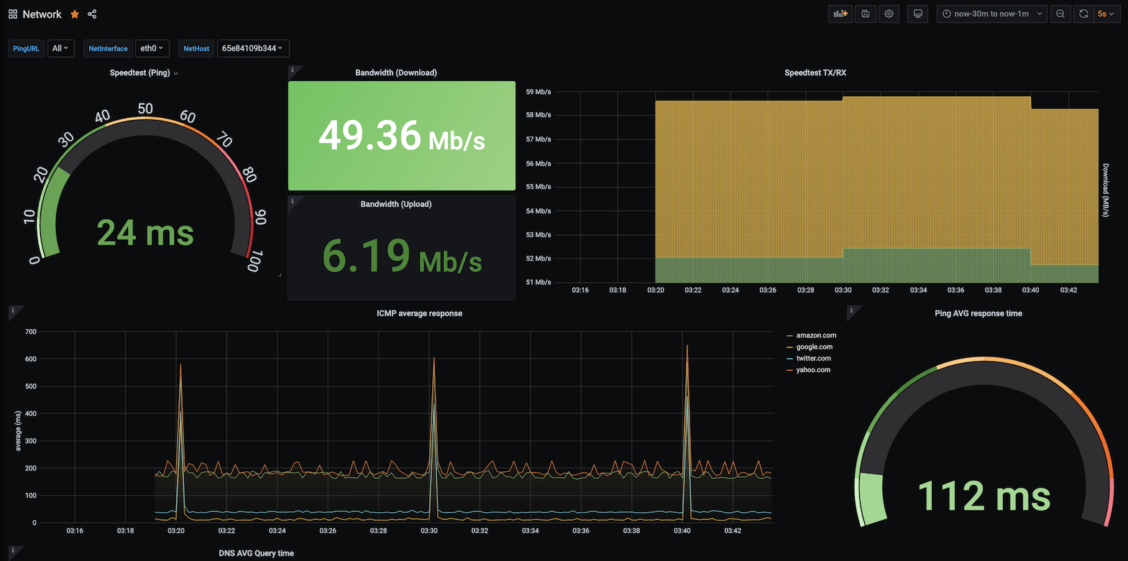The height and width of the screenshot is (561, 1128).
Task: Click the Download (Mb/s) vertical axis label
Action: [x=1106, y=190]
